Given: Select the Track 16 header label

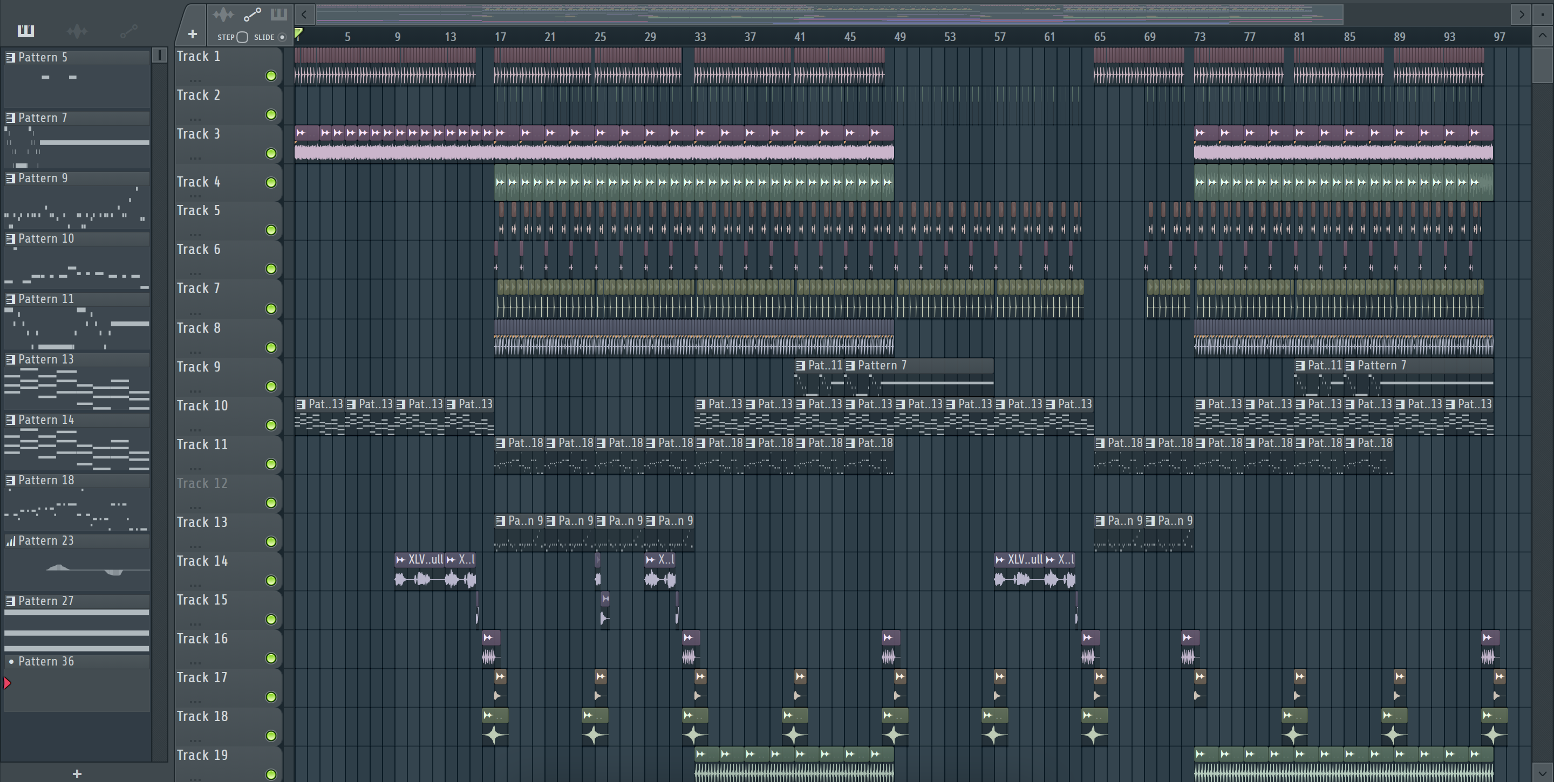Looking at the screenshot, I should (202, 639).
